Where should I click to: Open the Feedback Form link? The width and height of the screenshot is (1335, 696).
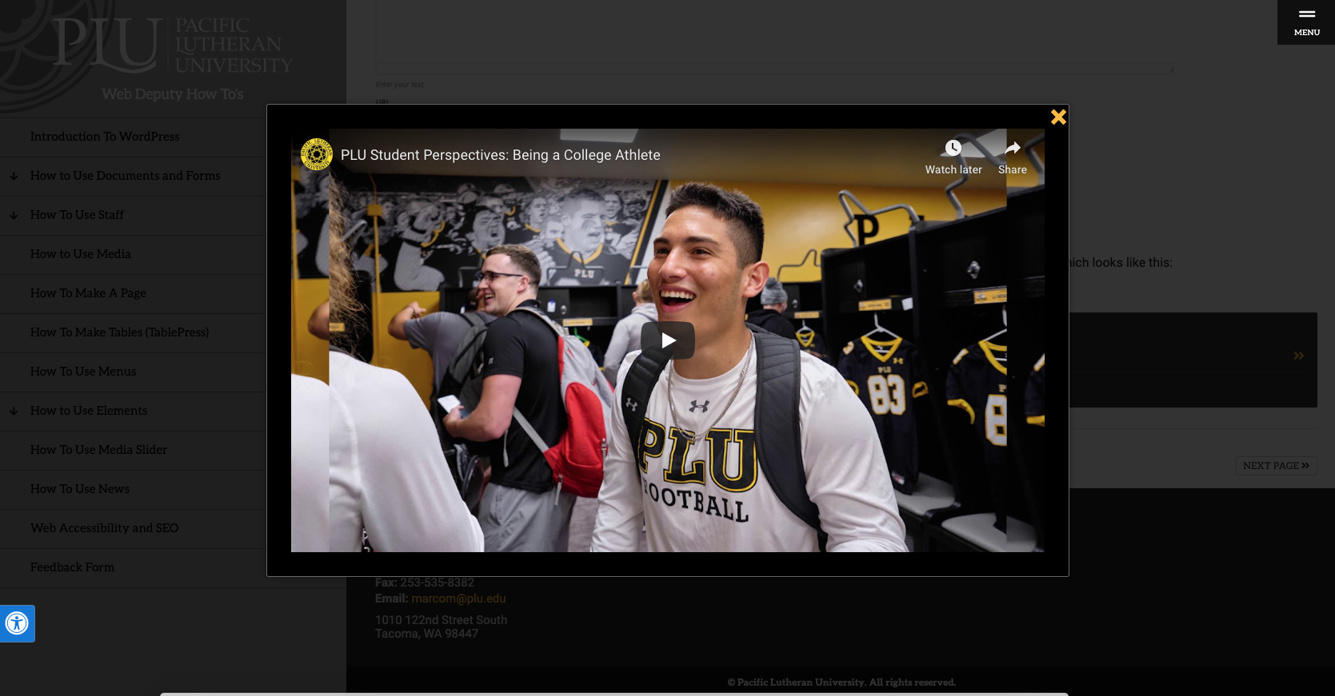[72, 567]
